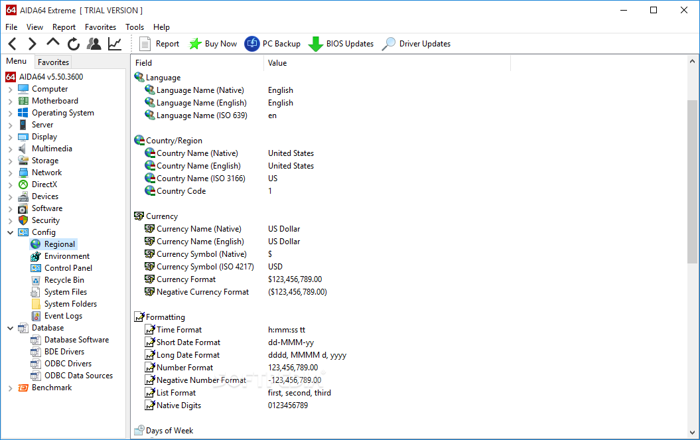Go forward with the right arrow icon

pyautogui.click(x=32, y=44)
